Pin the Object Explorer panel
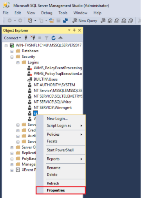This screenshot has height=199, width=141. click(74, 30)
